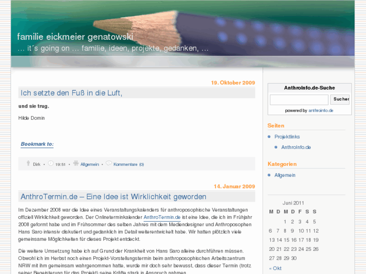This screenshot has width=366, height=274.
Task: Follow the AnthroTermin.de link in the article text
Action: point(162,217)
